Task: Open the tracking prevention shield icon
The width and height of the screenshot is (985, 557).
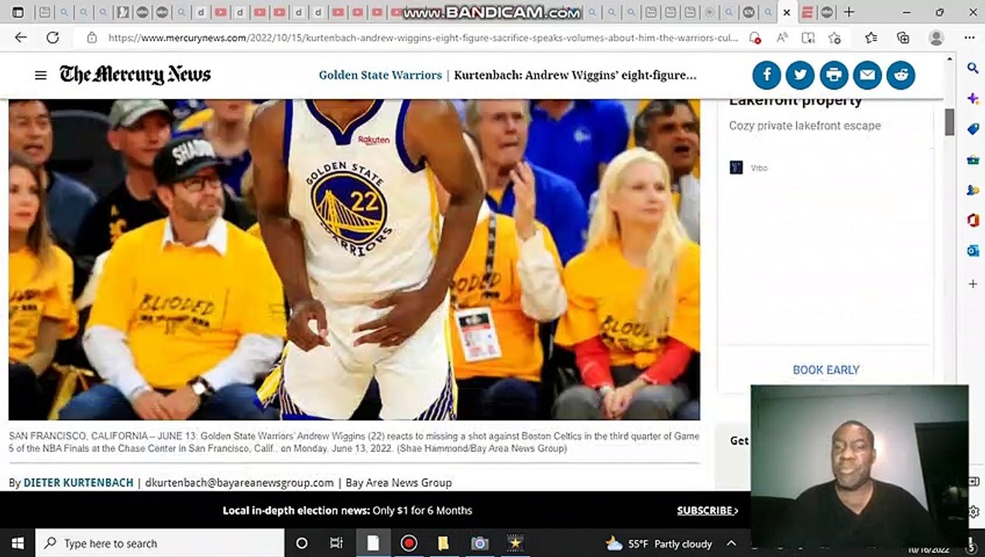Action: 756,38
